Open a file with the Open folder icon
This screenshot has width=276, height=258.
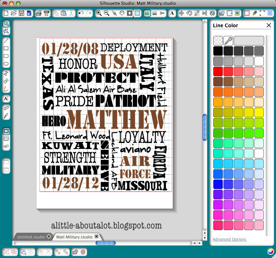point(13,13)
